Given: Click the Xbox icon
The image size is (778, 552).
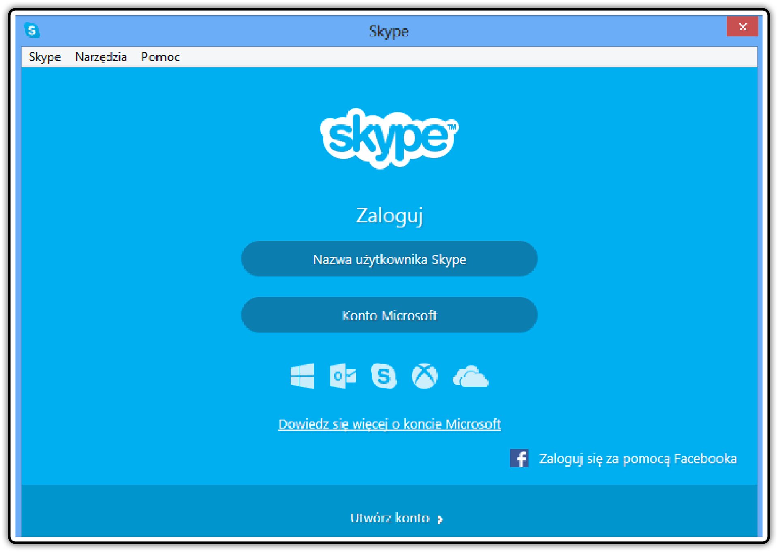Looking at the screenshot, I should [425, 376].
